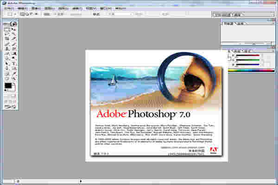Click the red R slider in Color panel
278x185 pixels.
tap(248, 55)
